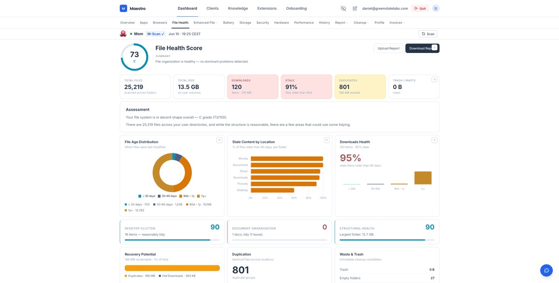The height and width of the screenshot is (283, 559).
Task: Open the Downloads 120 items card
Action: click(x=252, y=87)
